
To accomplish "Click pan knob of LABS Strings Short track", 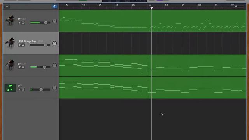I will pyautogui.click(x=54, y=43).
